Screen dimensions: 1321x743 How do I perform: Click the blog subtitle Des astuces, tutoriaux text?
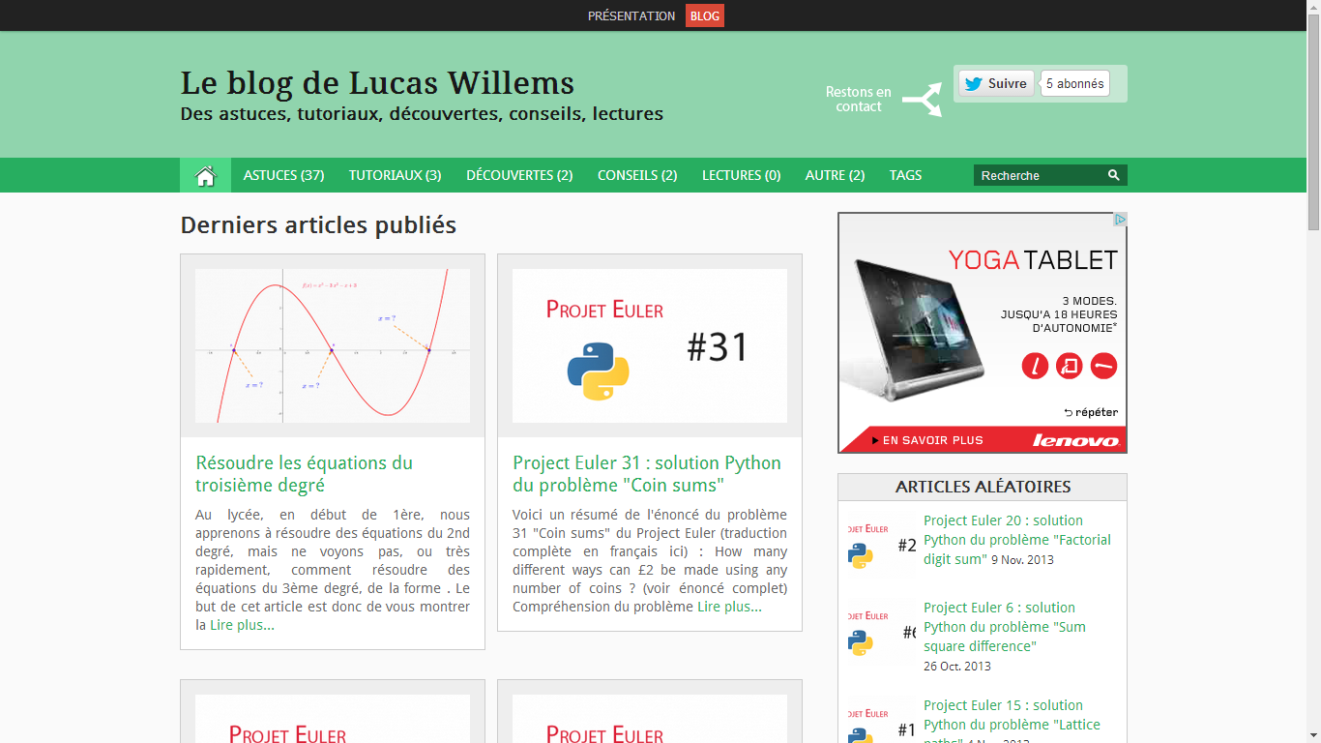coord(422,114)
